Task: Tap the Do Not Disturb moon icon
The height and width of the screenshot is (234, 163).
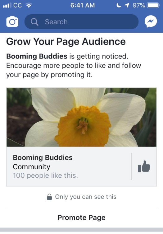Action: coord(119,5)
